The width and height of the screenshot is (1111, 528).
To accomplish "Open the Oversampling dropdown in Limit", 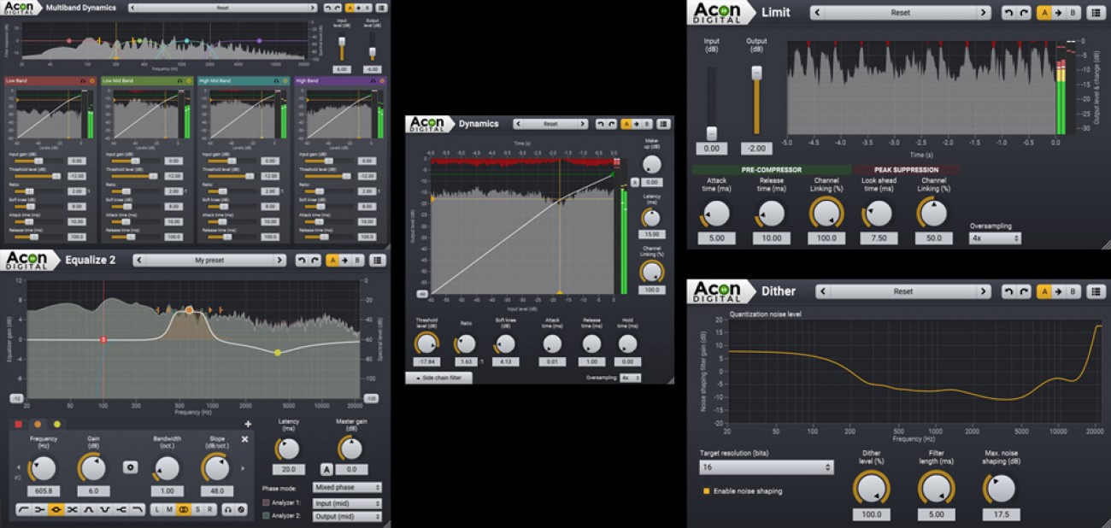I will (993, 238).
